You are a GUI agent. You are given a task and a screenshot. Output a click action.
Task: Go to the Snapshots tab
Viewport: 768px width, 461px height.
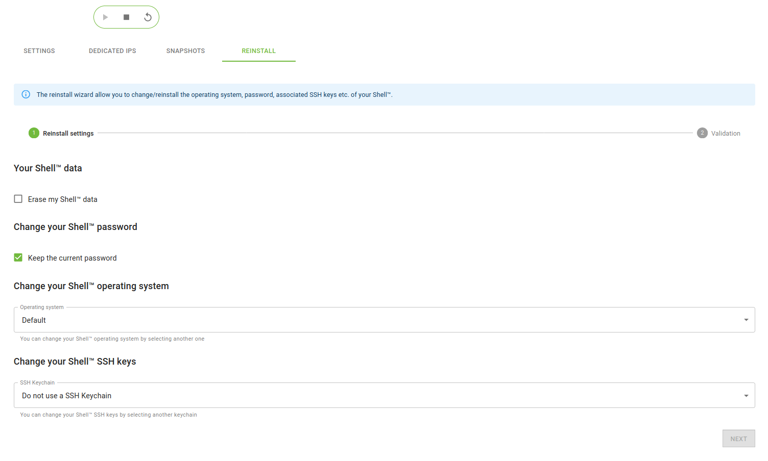(185, 51)
